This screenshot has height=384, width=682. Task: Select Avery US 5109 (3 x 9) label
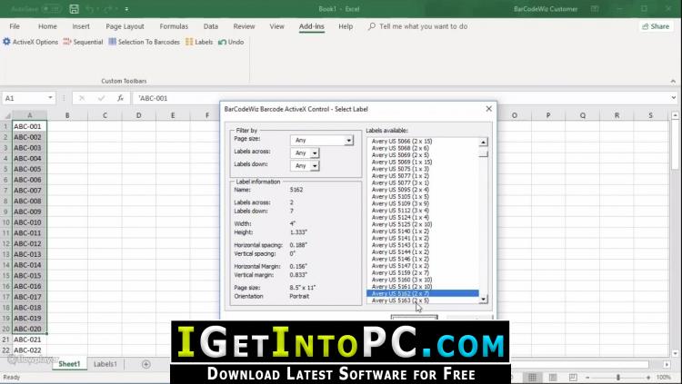click(400, 203)
